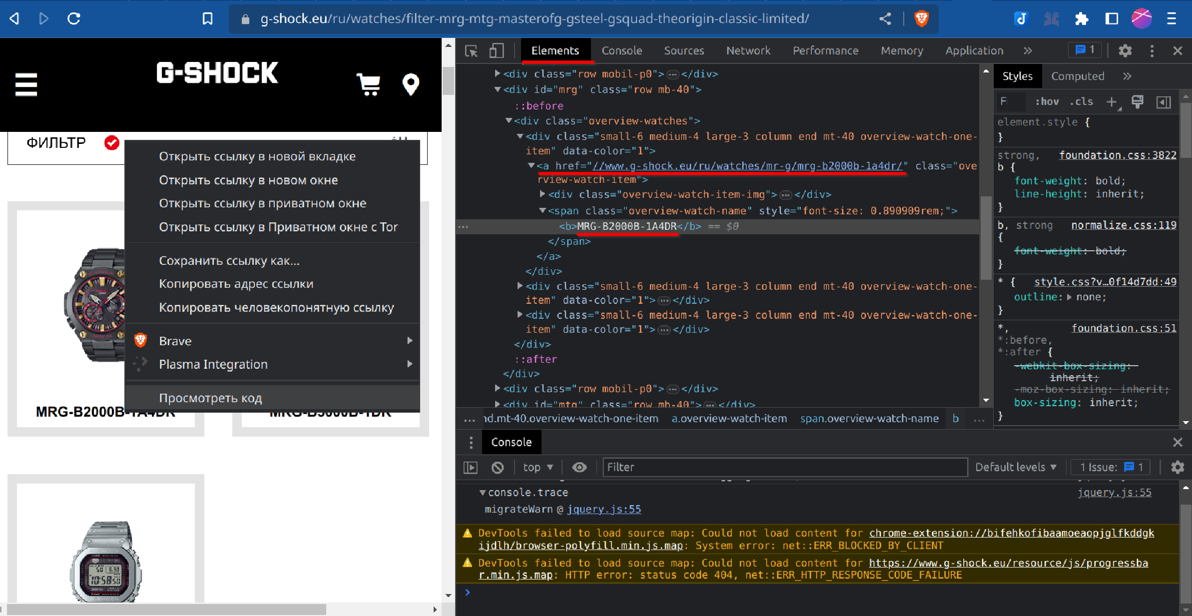Open the blue music note extension
Image resolution: width=1192 pixels, height=616 pixels.
(1021, 19)
